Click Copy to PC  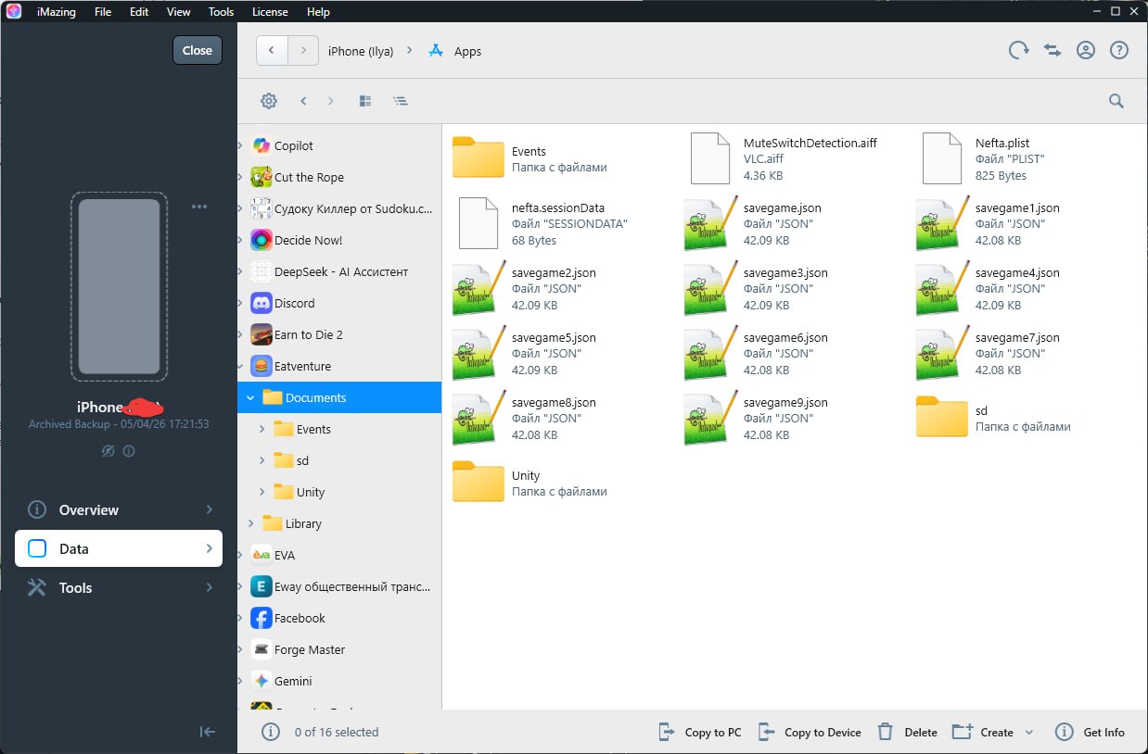[700, 732]
